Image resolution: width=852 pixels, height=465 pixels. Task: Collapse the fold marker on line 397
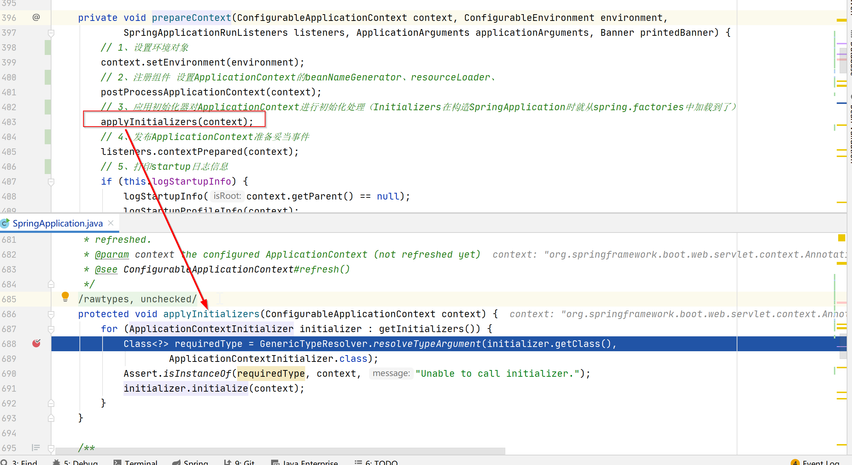pyautogui.click(x=51, y=33)
